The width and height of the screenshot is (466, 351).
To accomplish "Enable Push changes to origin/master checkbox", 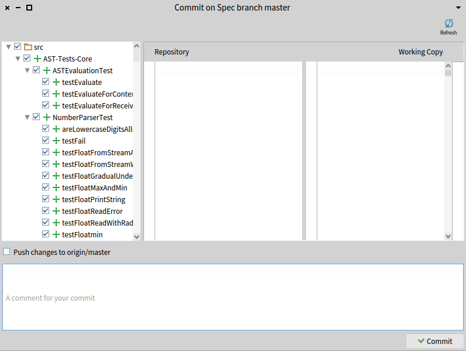I will (7, 252).
